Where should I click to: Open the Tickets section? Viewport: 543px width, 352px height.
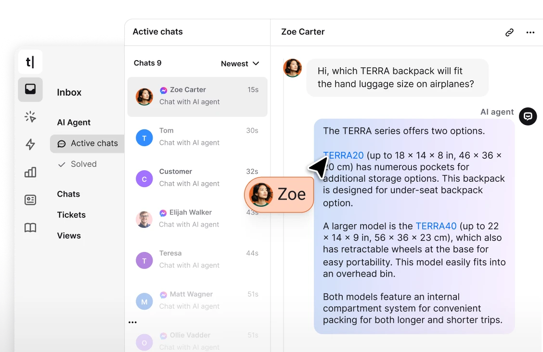click(71, 214)
